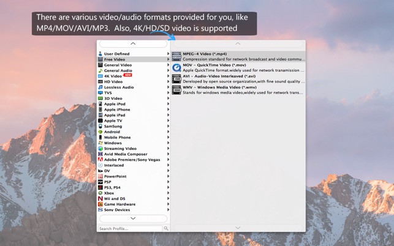This screenshot has height=246, width=394.
Task: Move up in the category list
Action: point(133,43)
